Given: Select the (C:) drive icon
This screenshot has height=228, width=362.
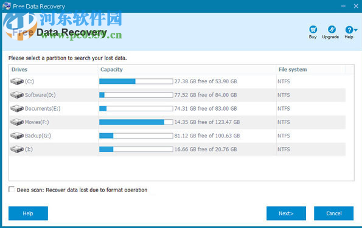Looking at the screenshot, I should 17,81.
